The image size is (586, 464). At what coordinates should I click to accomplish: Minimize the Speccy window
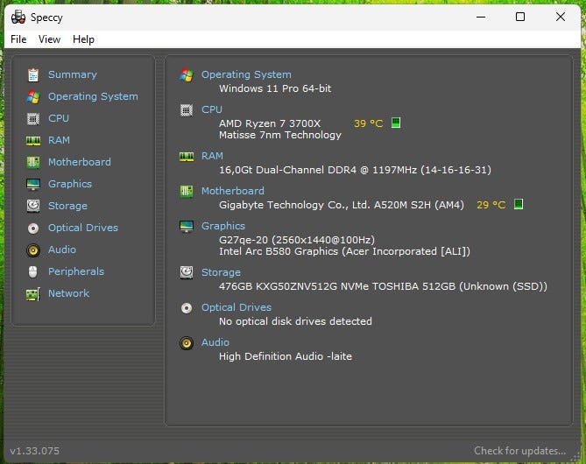[481, 17]
